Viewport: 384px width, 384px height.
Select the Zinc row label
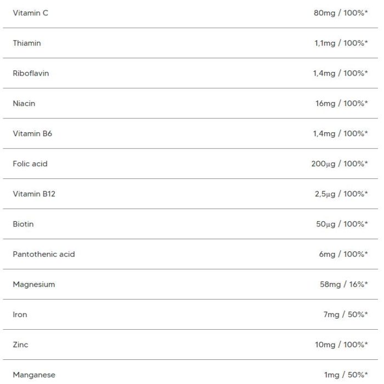pos(20,345)
